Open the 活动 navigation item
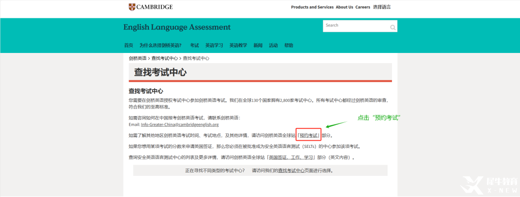The image size is (520, 197). (x=273, y=45)
